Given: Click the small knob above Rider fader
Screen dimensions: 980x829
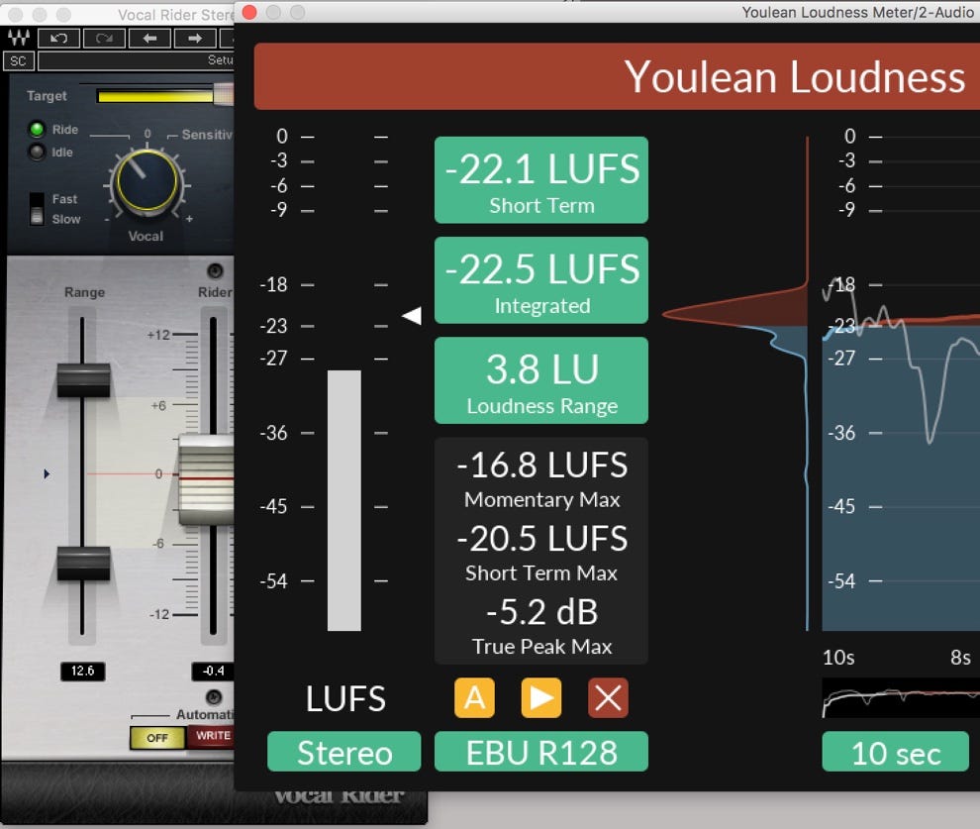Looking at the screenshot, I should point(215,270).
